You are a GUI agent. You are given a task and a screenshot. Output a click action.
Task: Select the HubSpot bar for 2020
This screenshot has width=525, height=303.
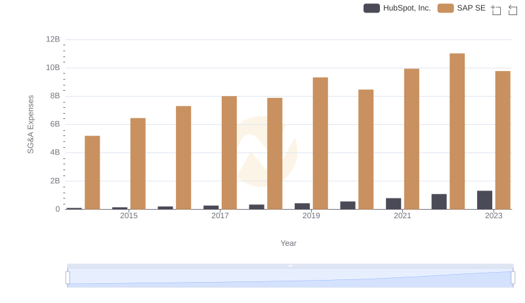348,206
